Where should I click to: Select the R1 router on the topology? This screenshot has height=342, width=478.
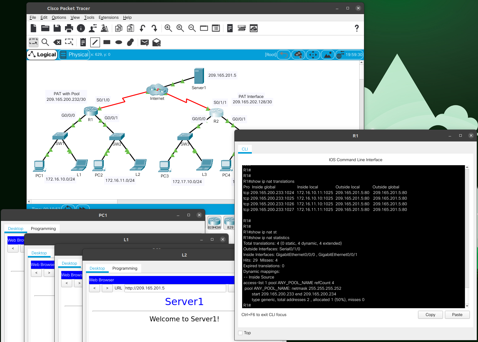91,111
